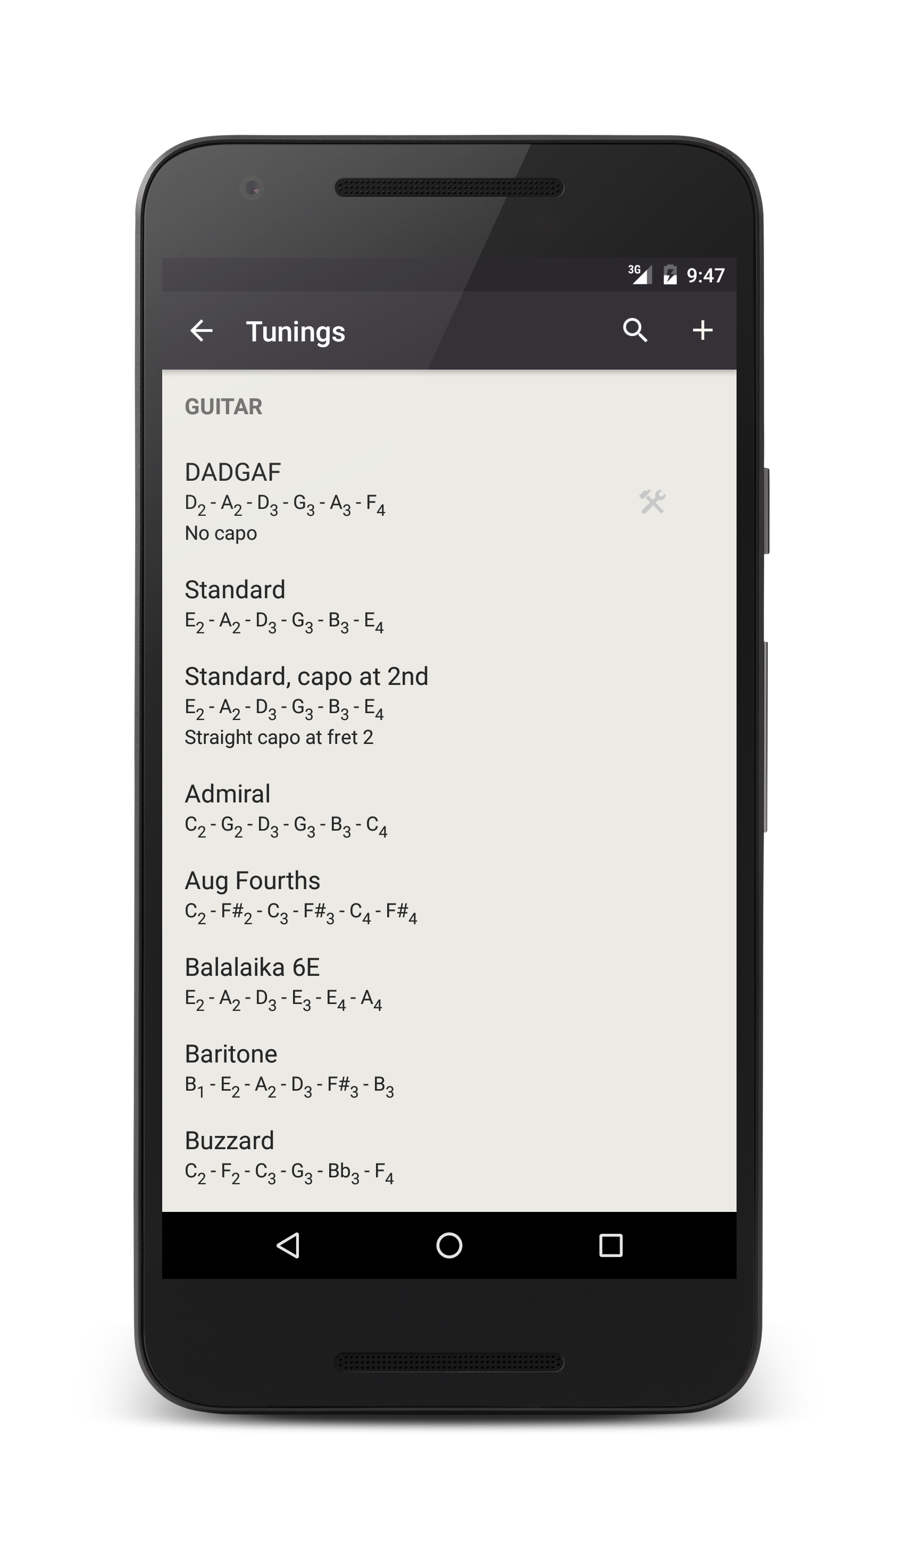The height and width of the screenshot is (1548, 903).
Task: Tap the Android home circle button
Action: 449,1246
